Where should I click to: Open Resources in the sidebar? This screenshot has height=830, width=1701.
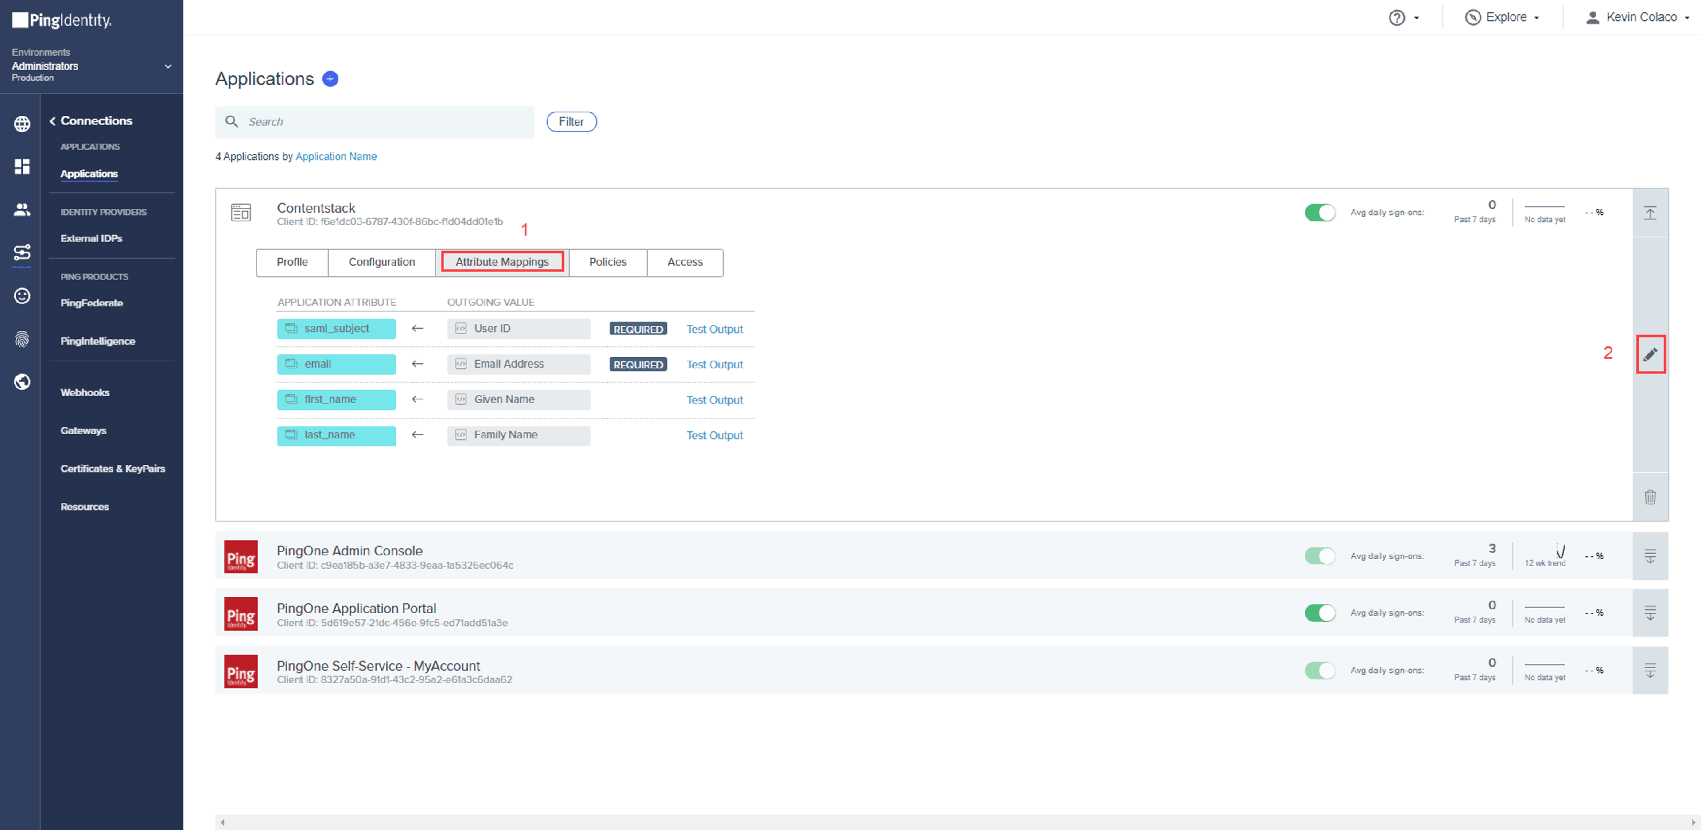(85, 507)
